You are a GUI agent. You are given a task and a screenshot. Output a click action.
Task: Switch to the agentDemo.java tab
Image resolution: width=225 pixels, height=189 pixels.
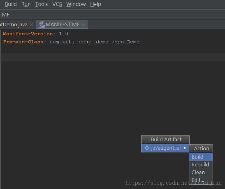14,24
